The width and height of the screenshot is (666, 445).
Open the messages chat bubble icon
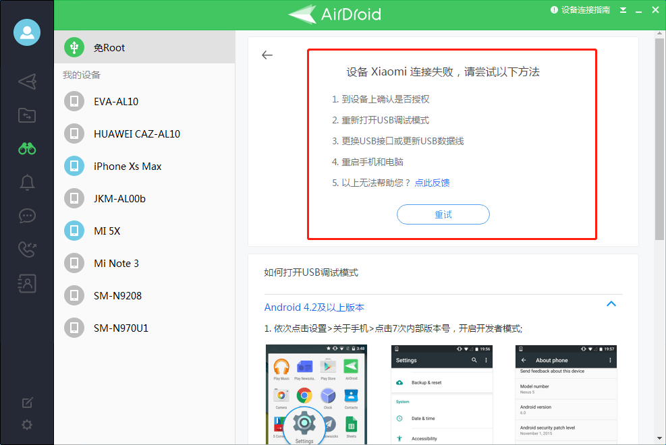tap(27, 216)
